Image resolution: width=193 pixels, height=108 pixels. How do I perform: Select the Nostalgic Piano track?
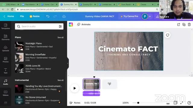(x=39, y=46)
